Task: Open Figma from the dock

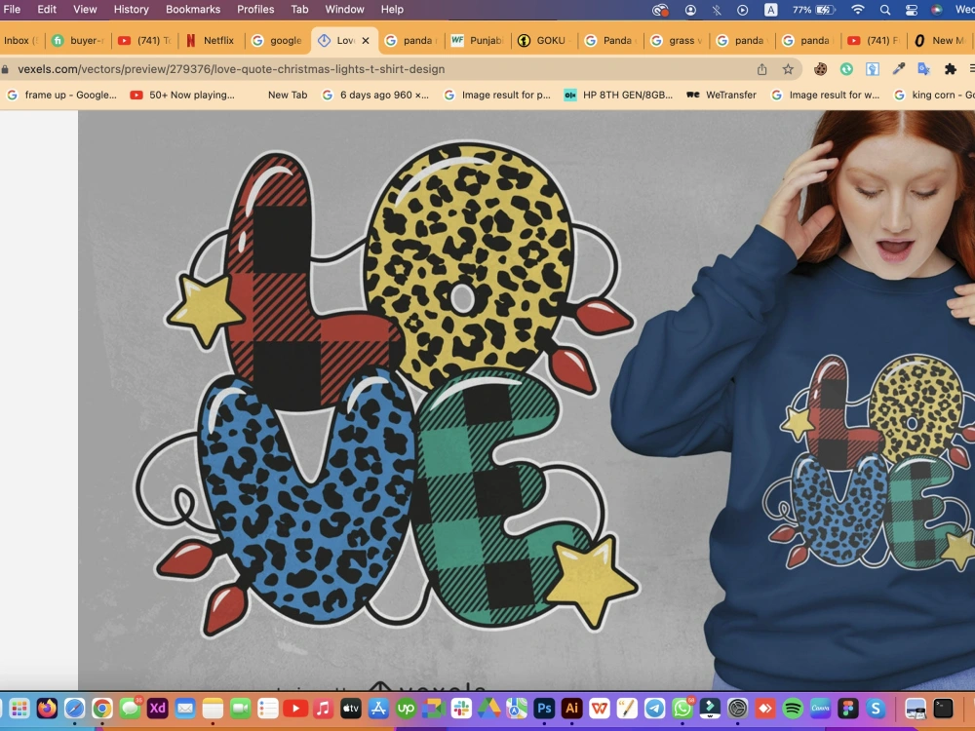Action: [847, 708]
